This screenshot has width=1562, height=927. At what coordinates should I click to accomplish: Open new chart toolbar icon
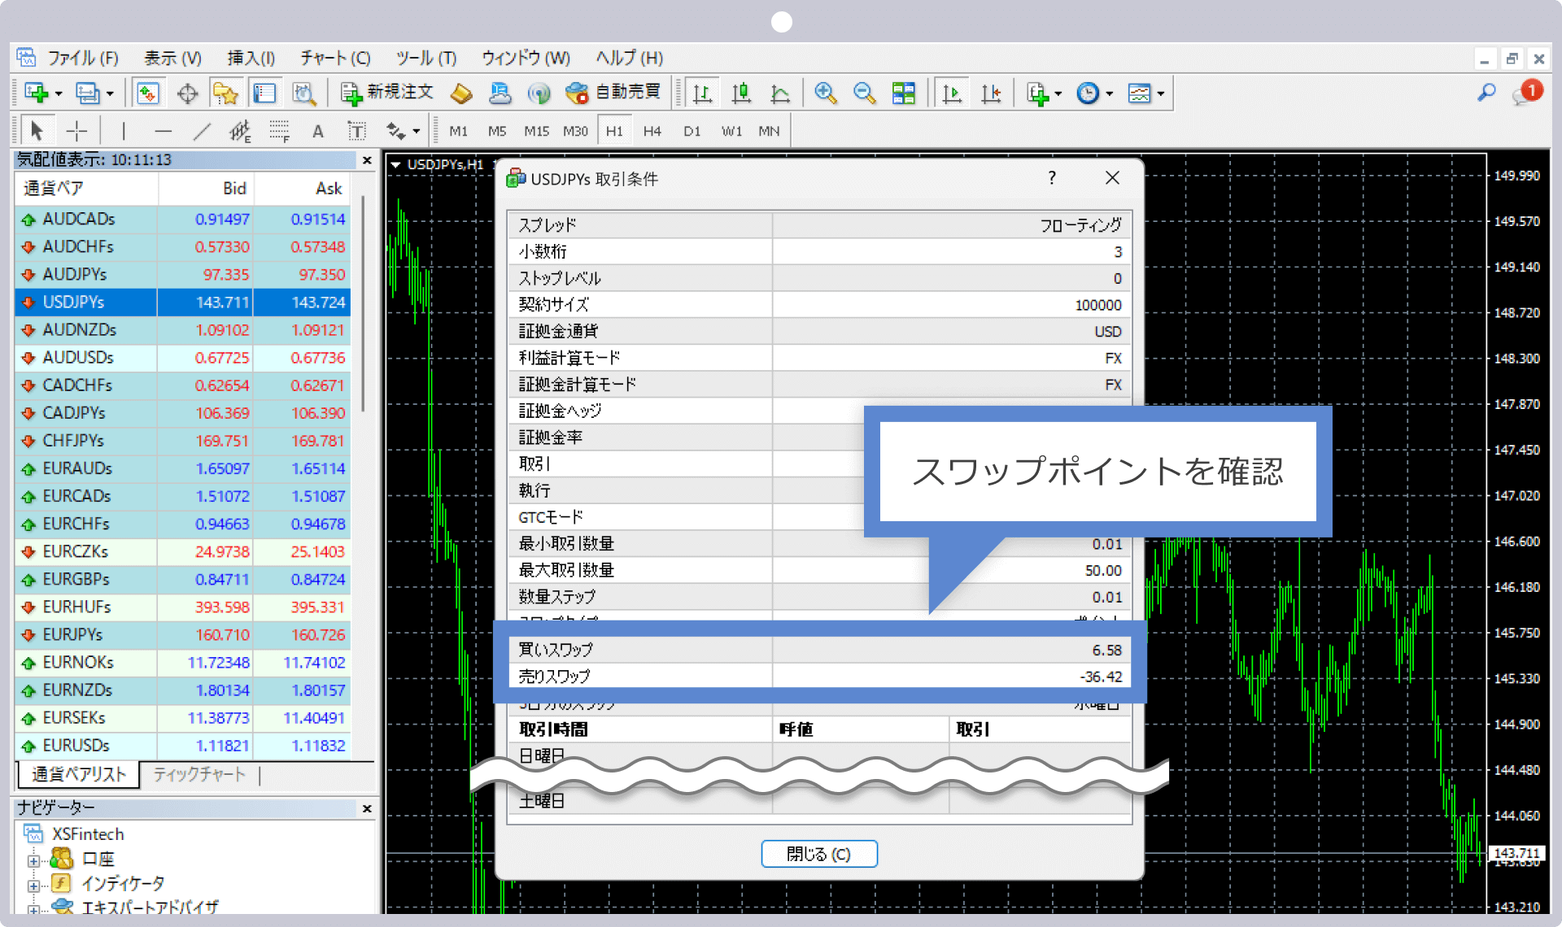click(x=37, y=94)
